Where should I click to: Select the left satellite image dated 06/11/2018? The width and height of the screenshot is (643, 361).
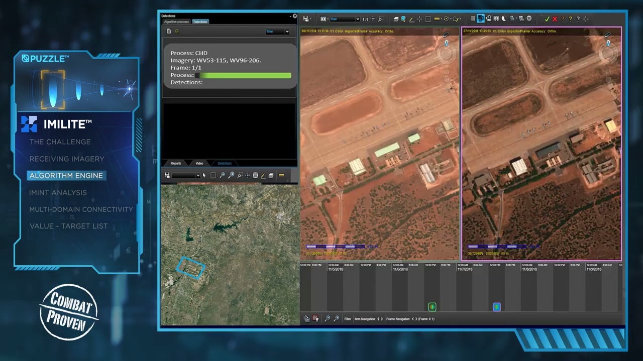click(380, 144)
